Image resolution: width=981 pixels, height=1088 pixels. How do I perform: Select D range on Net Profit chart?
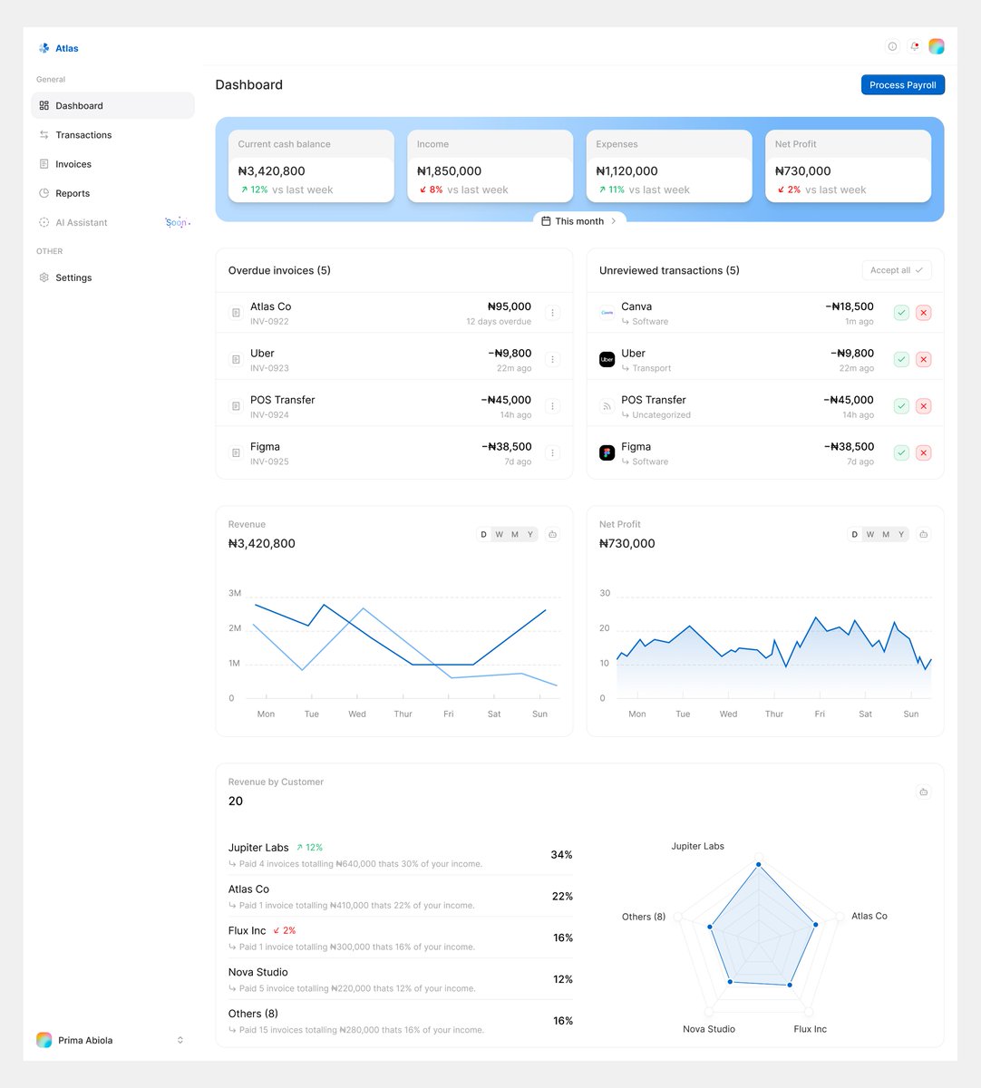pyautogui.click(x=854, y=534)
